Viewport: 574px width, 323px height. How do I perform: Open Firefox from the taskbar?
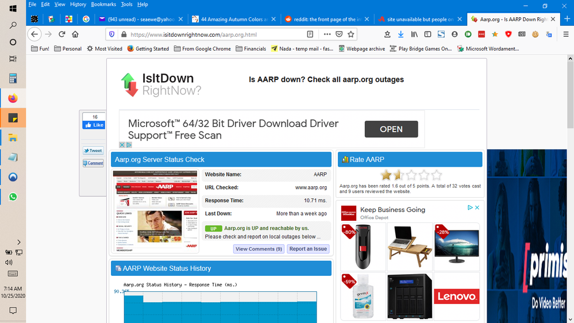click(13, 98)
